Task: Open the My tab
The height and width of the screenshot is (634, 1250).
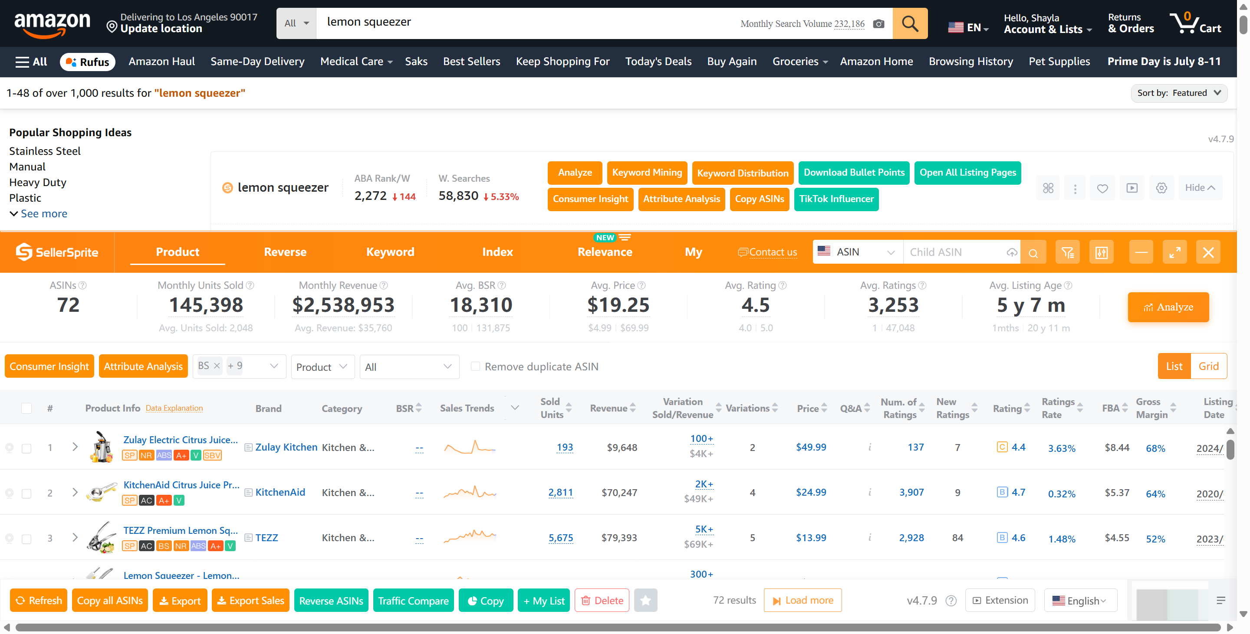Action: (x=693, y=252)
